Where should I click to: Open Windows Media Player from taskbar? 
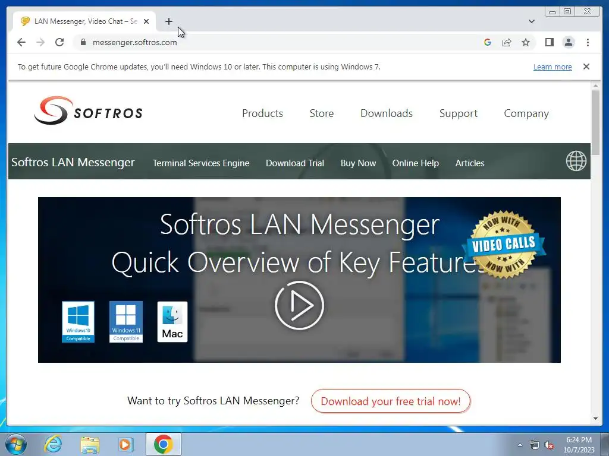125,444
